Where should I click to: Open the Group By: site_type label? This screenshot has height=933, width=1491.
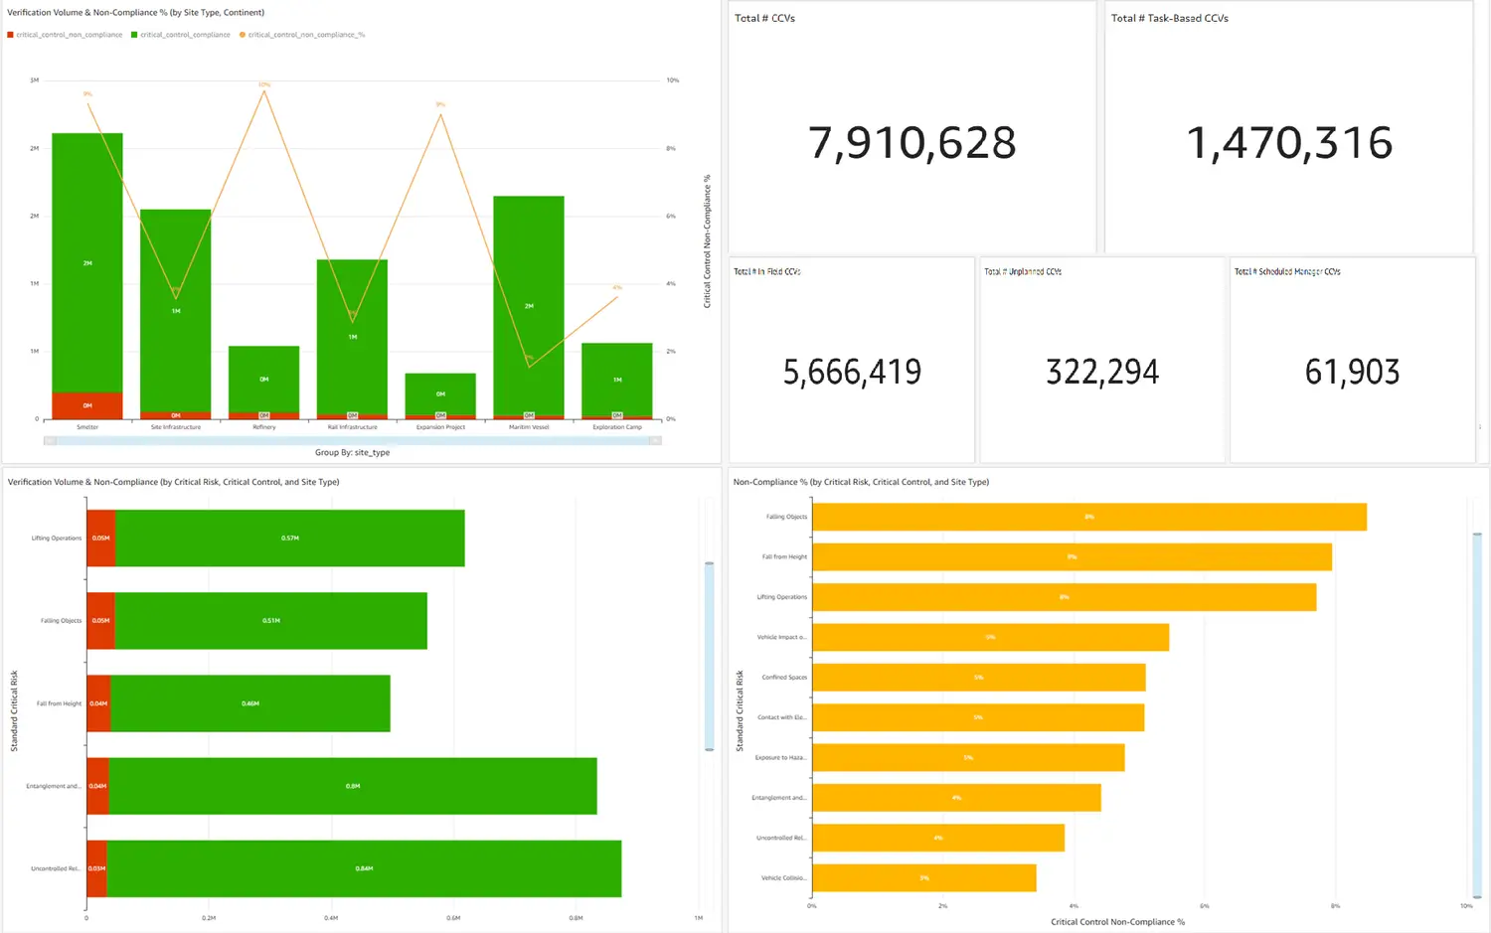(352, 452)
